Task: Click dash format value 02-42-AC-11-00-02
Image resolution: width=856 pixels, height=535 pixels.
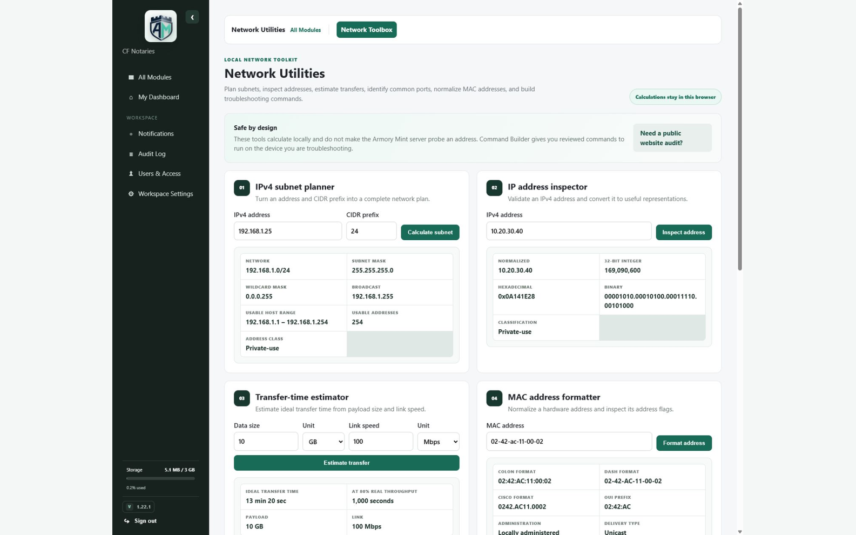Action: click(633, 481)
